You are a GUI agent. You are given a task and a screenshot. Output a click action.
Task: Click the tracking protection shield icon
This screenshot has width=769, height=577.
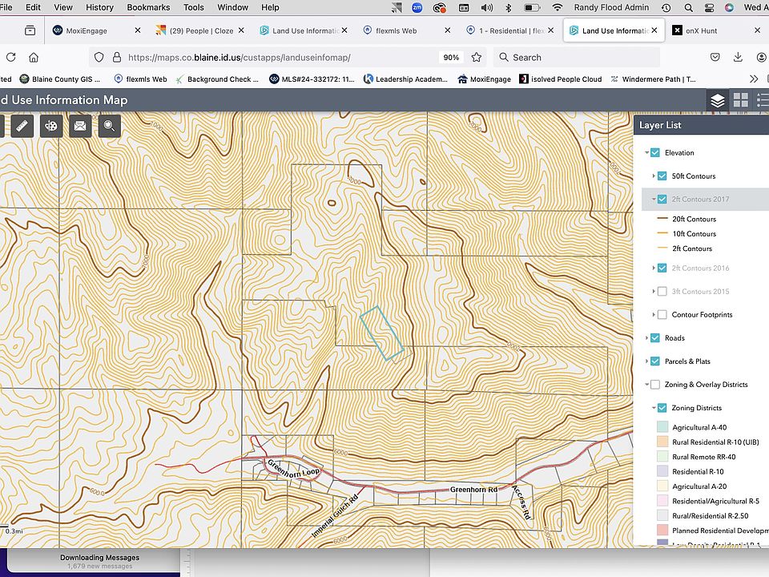pyautogui.click(x=99, y=58)
